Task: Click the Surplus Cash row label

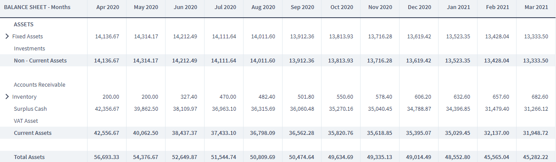Action: [x=30, y=109]
